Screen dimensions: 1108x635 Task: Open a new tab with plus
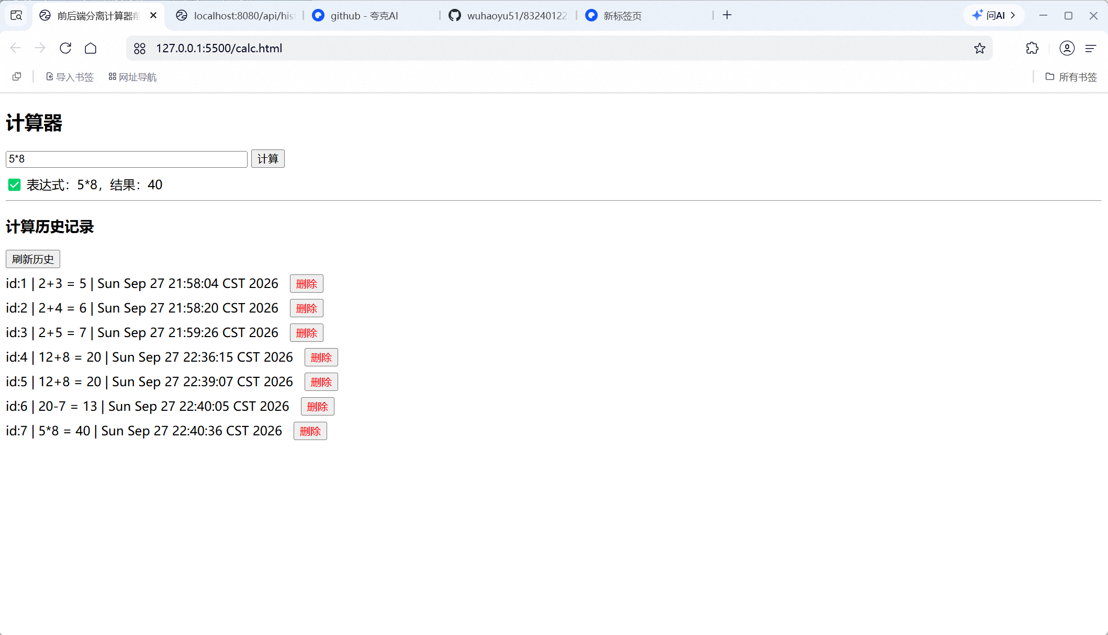click(727, 15)
